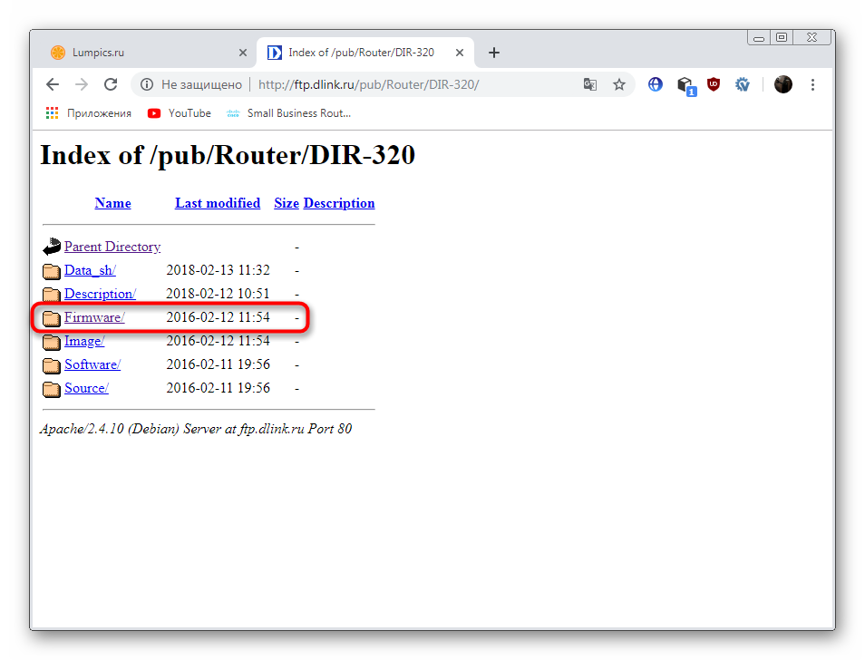Open the Apps grid shortcut icon
The image size is (865, 660).
(x=53, y=113)
